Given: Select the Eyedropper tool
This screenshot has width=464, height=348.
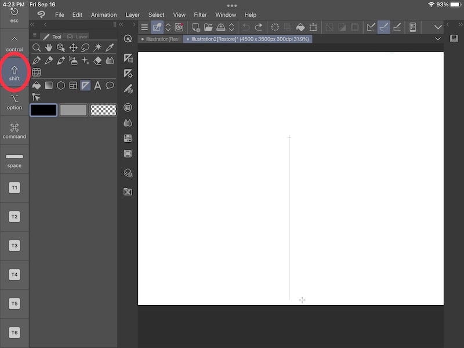Looking at the screenshot, I should pos(109,48).
